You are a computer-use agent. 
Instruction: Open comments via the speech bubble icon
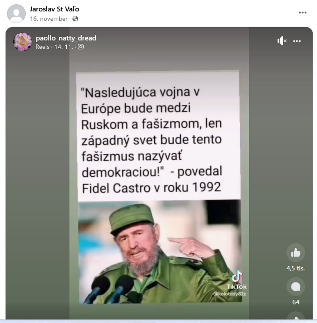(296, 287)
